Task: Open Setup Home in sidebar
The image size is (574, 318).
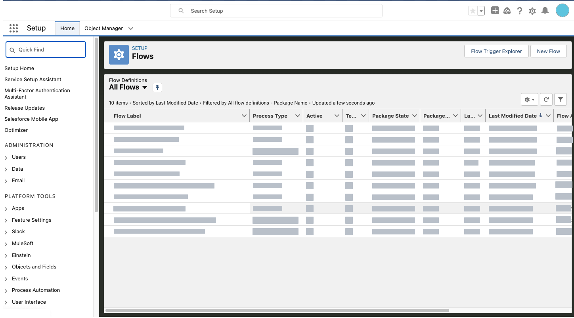Action: pyautogui.click(x=19, y=69)
